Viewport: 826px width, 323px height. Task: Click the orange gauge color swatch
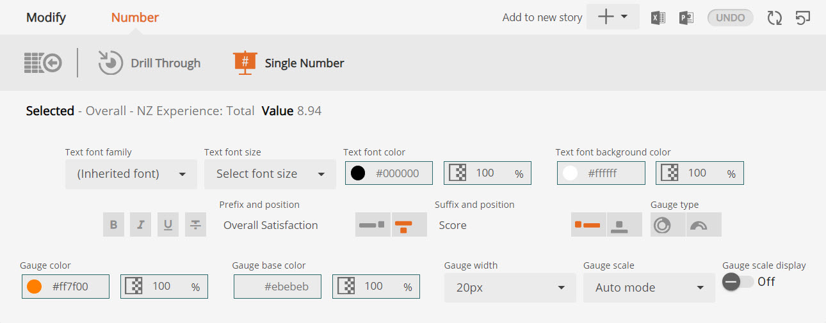pos(35,287)
